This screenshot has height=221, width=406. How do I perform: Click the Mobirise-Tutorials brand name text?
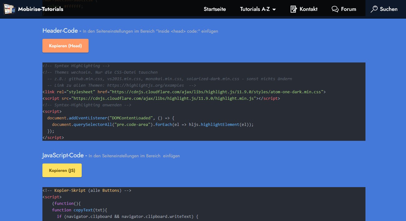click(41, 9)
